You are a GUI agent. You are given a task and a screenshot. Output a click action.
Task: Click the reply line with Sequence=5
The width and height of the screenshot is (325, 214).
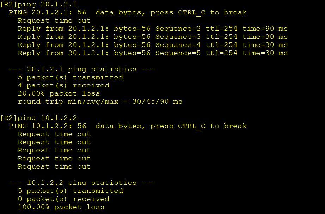tap(153, 53)
